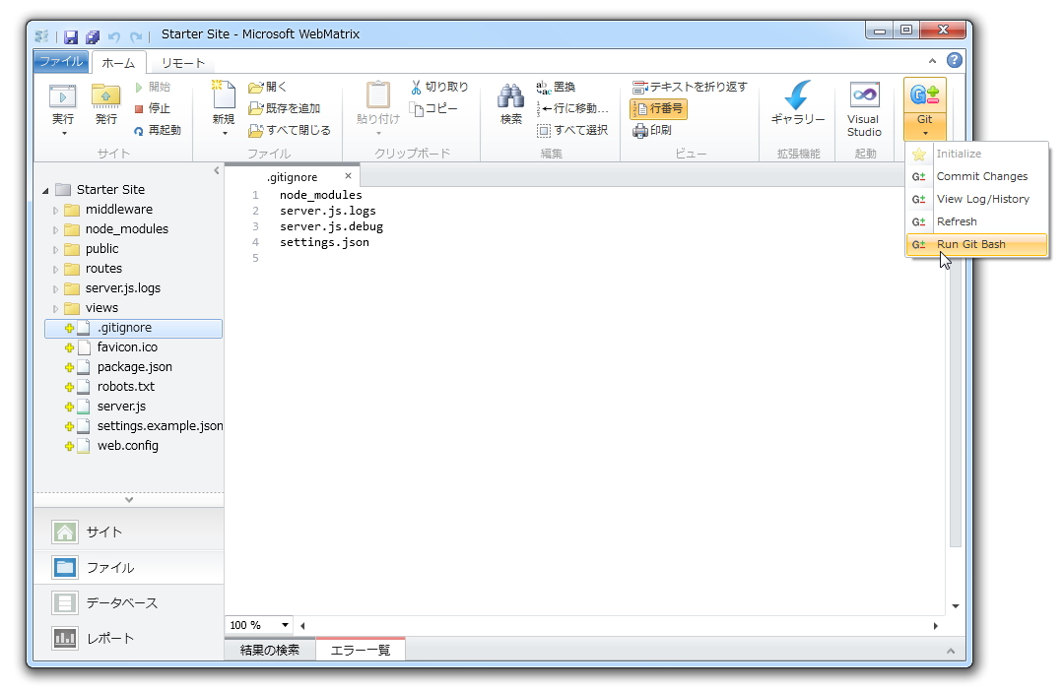Select Run Git Bash from the menu
Screen dimensions: 1064x690
click(972, 244)
